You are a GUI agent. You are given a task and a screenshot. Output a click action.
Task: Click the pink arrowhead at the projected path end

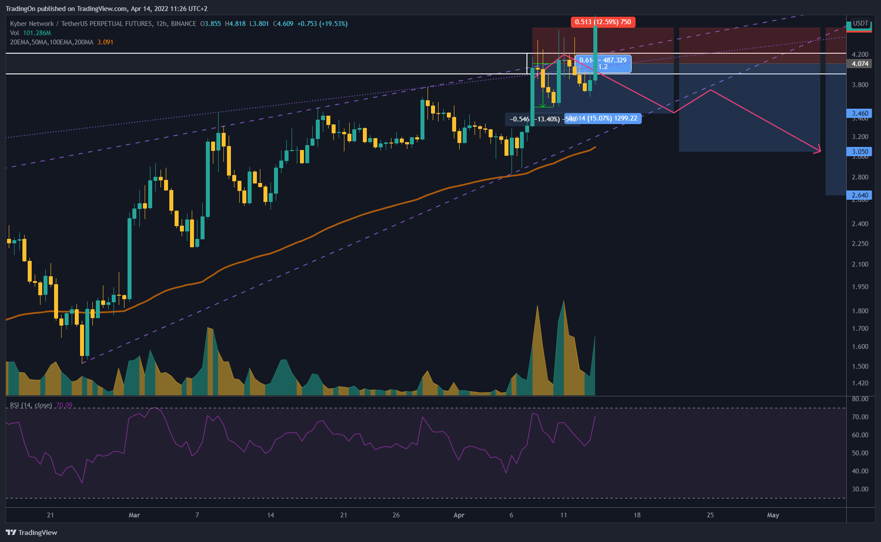pyautogui.click(x=818, y=150)
